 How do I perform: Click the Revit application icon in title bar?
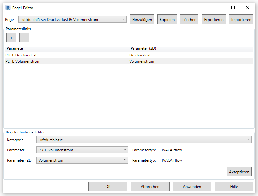[x=8, y=8]
